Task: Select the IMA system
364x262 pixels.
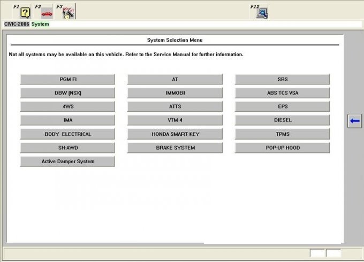Action: pyautogui.click(x=67, y=120)
